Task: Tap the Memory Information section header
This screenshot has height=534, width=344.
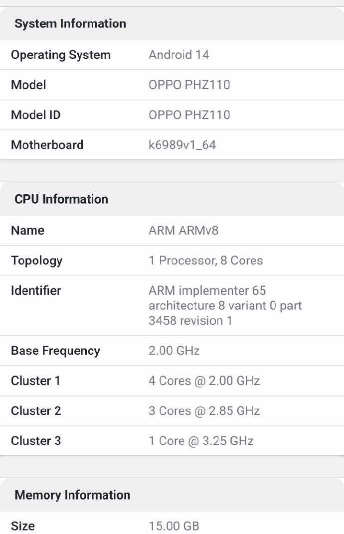Action: click(x=72, y=495)
